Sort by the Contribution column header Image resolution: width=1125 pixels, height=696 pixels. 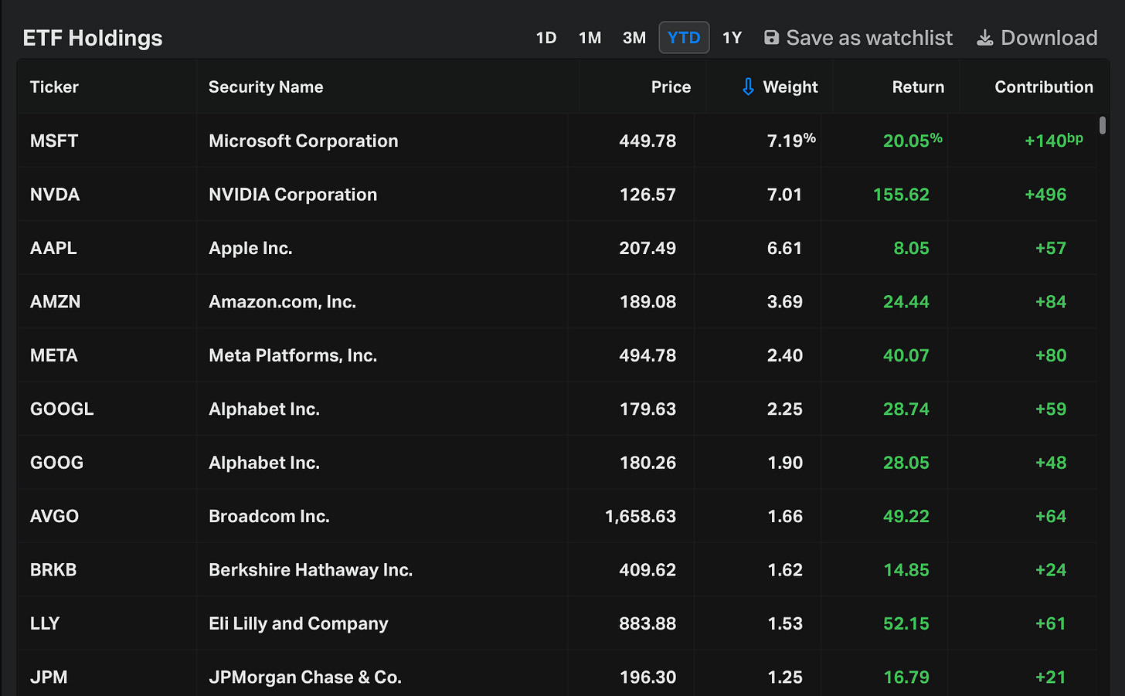pos(1044,87)
